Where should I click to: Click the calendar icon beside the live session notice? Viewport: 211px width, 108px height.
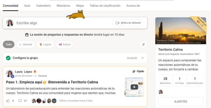(27, 35)
